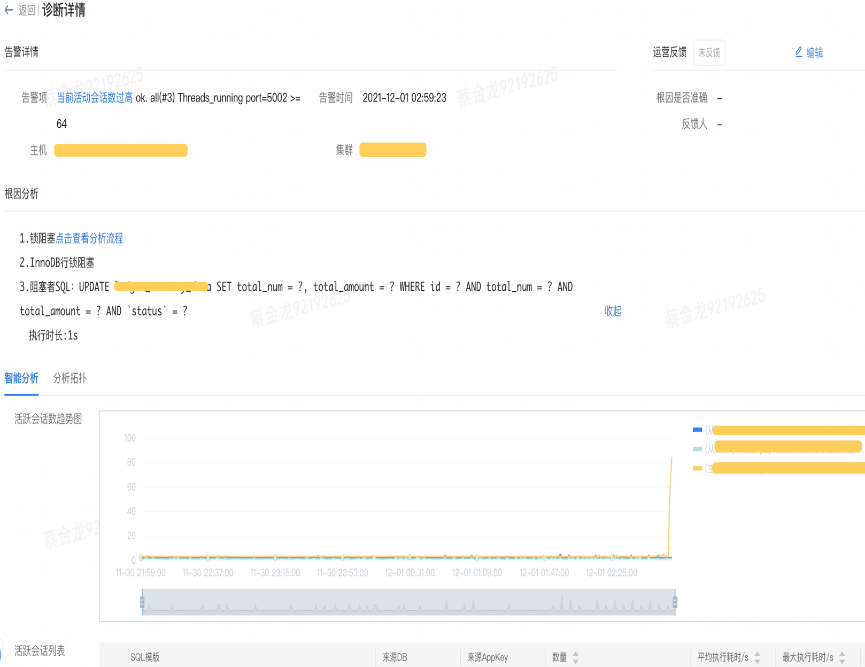This screenshot has width=865, height=667.
Task: Sort by the 数量 column arrows
Action: coord(576,657)
